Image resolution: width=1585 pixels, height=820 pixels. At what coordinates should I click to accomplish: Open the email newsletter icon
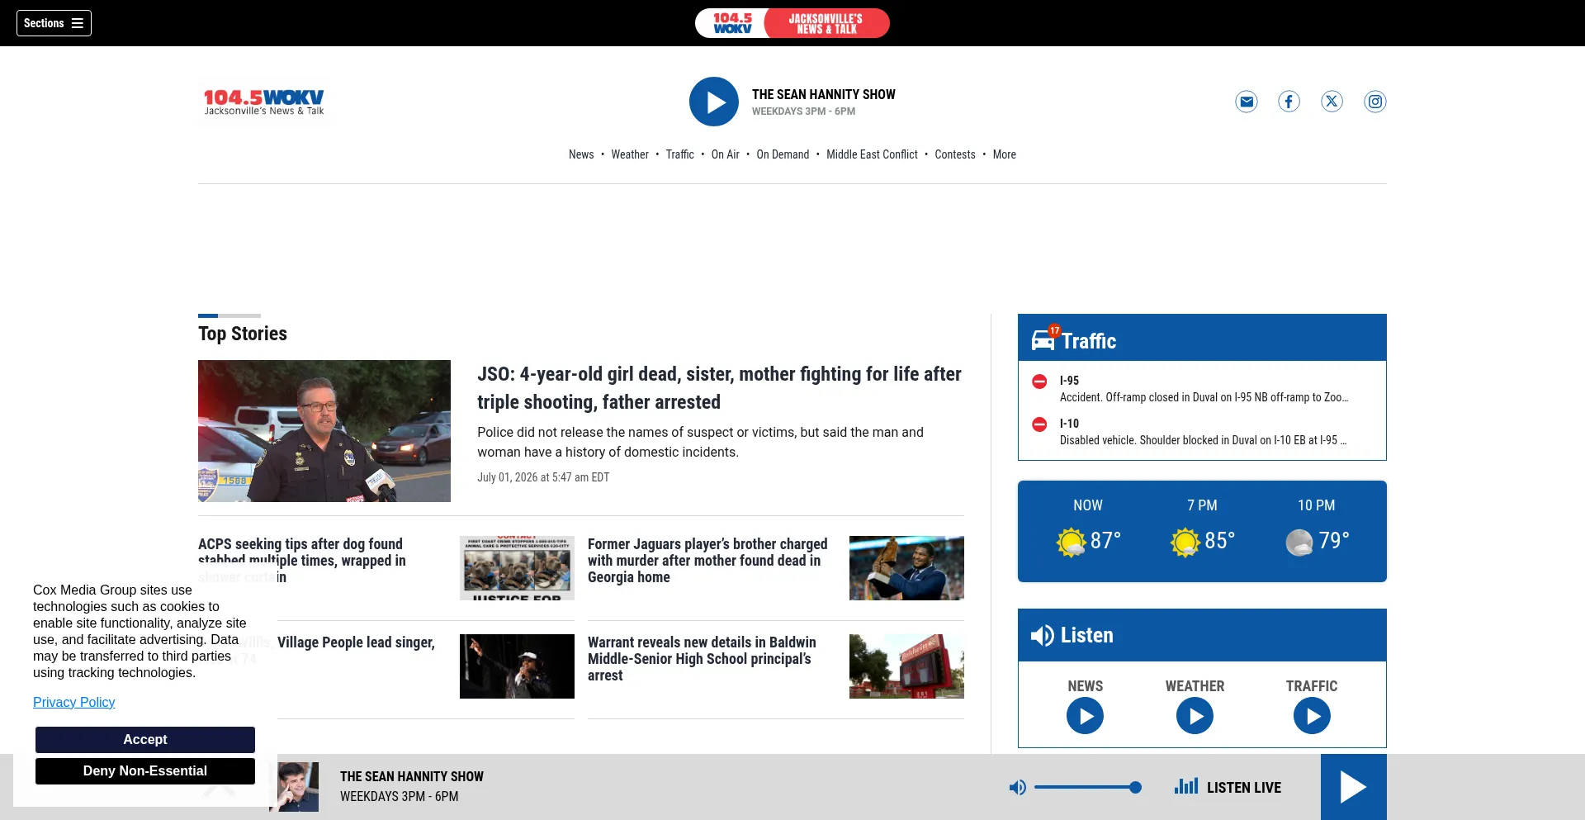(1247, 102)
